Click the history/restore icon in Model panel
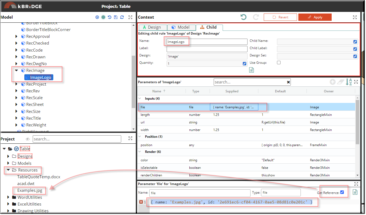 110,17
